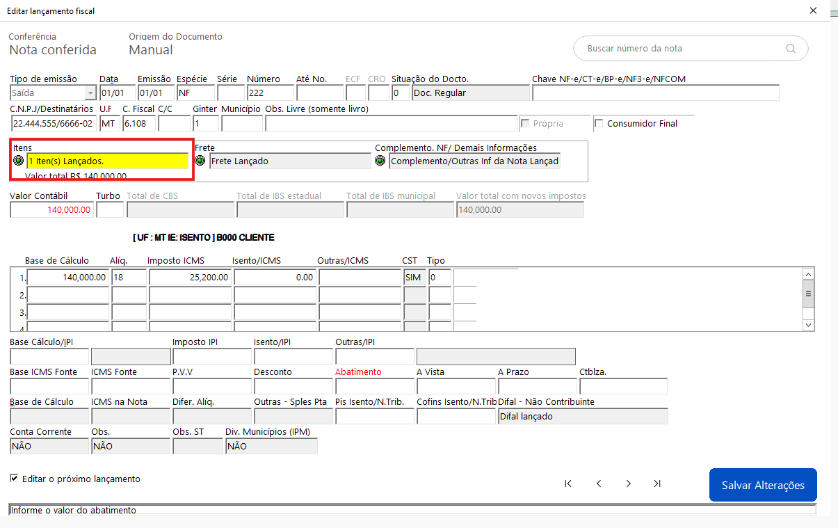Select the Espécie field containing NF

[195, 93]
